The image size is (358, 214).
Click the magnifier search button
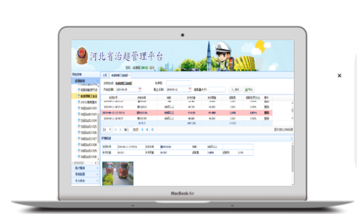(x=235, y=90)
